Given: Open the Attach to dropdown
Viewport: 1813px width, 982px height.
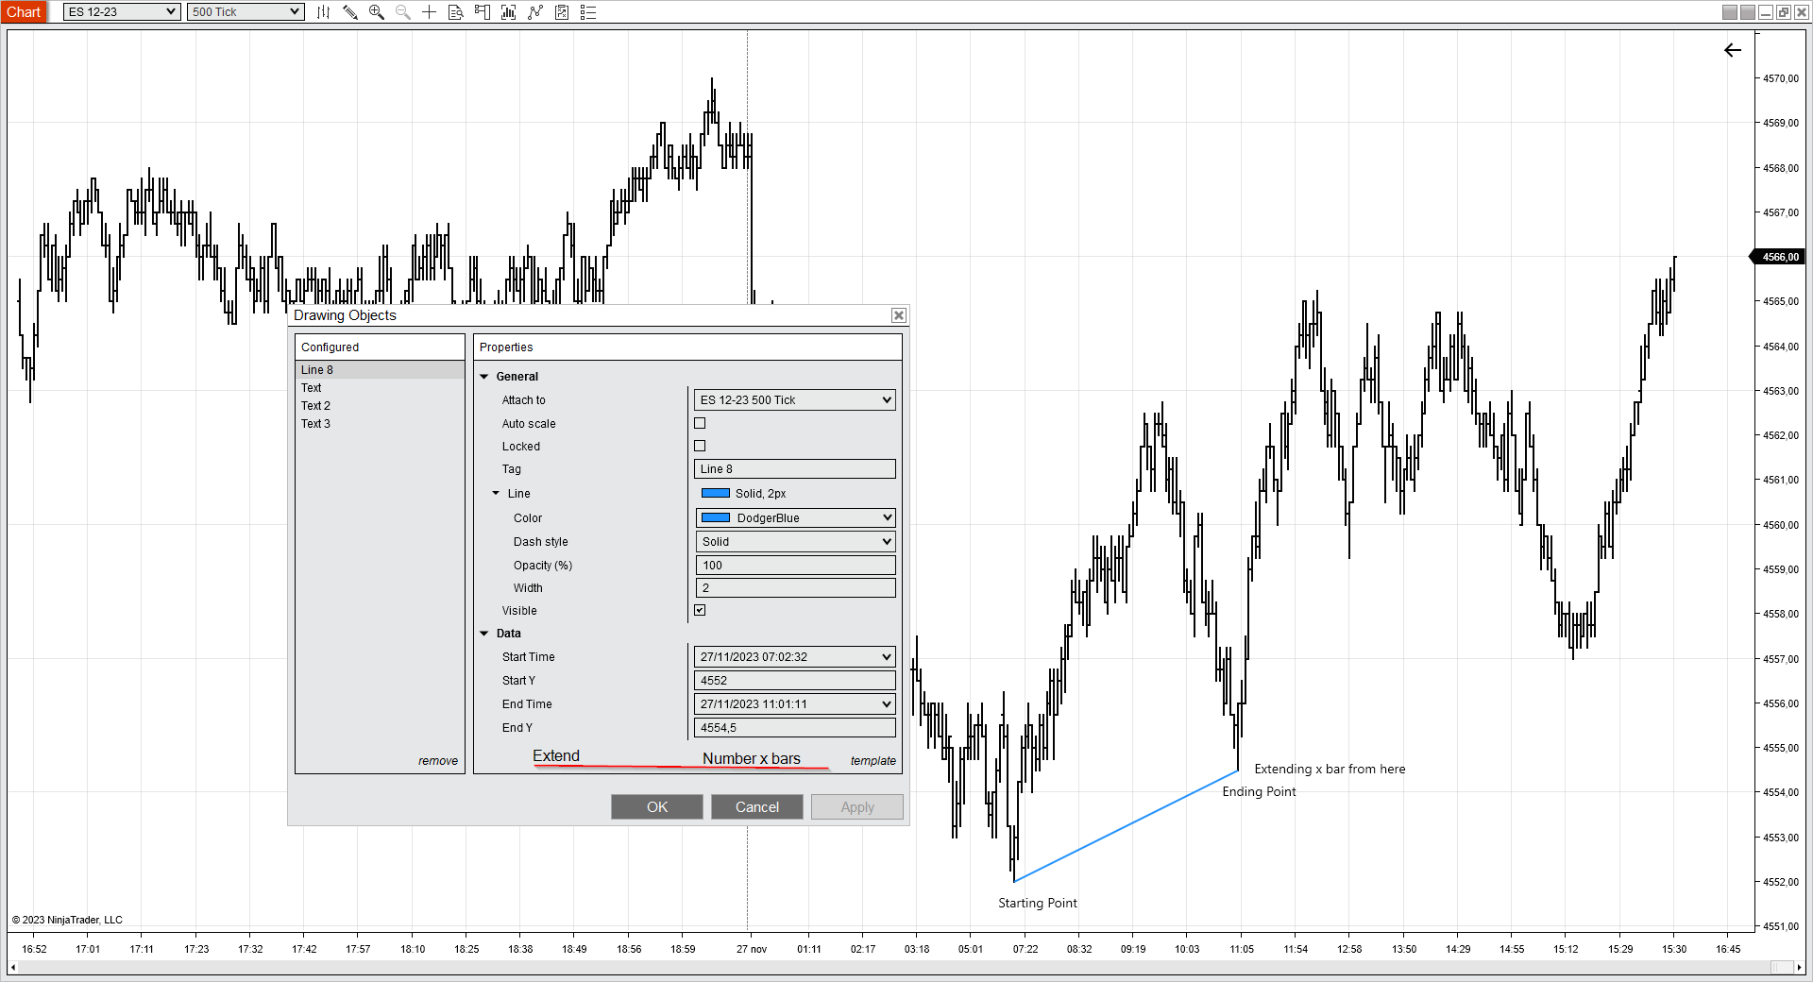Looking at the screenshot, I should coord(795,400).
